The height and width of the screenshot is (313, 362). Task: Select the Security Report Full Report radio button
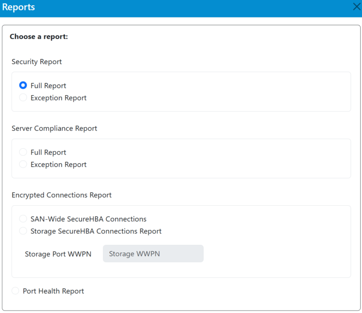[23, 86]
